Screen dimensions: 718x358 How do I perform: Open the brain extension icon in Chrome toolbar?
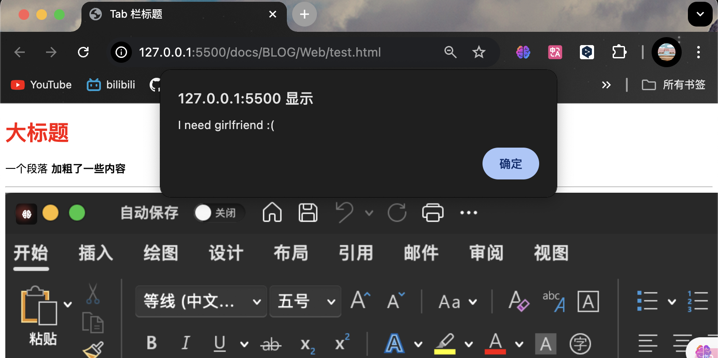(x=523, y=52)
